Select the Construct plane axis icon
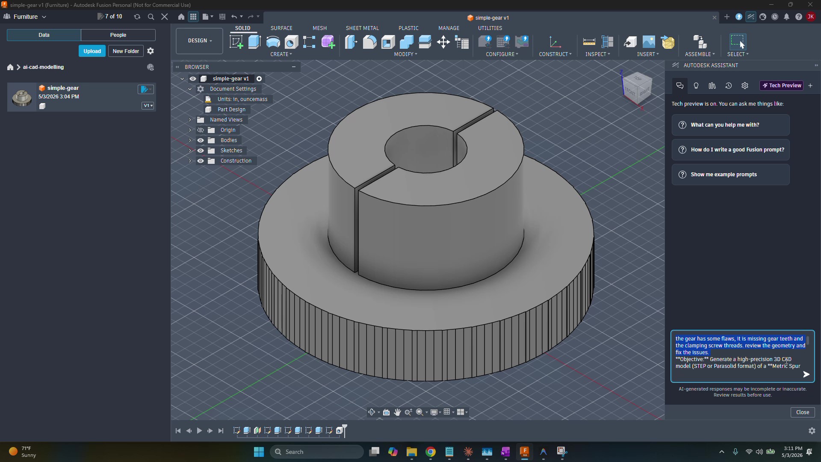The width and height of the screenshot is (821, 462). click(555, 42)
